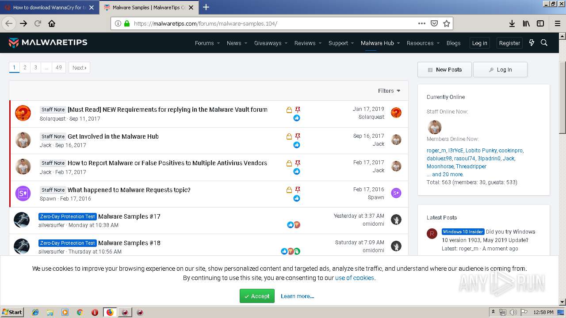Open the Windows 10 Insider label
Image resolution: width=566 pixels, height=318 pixels.
[463, 231]
